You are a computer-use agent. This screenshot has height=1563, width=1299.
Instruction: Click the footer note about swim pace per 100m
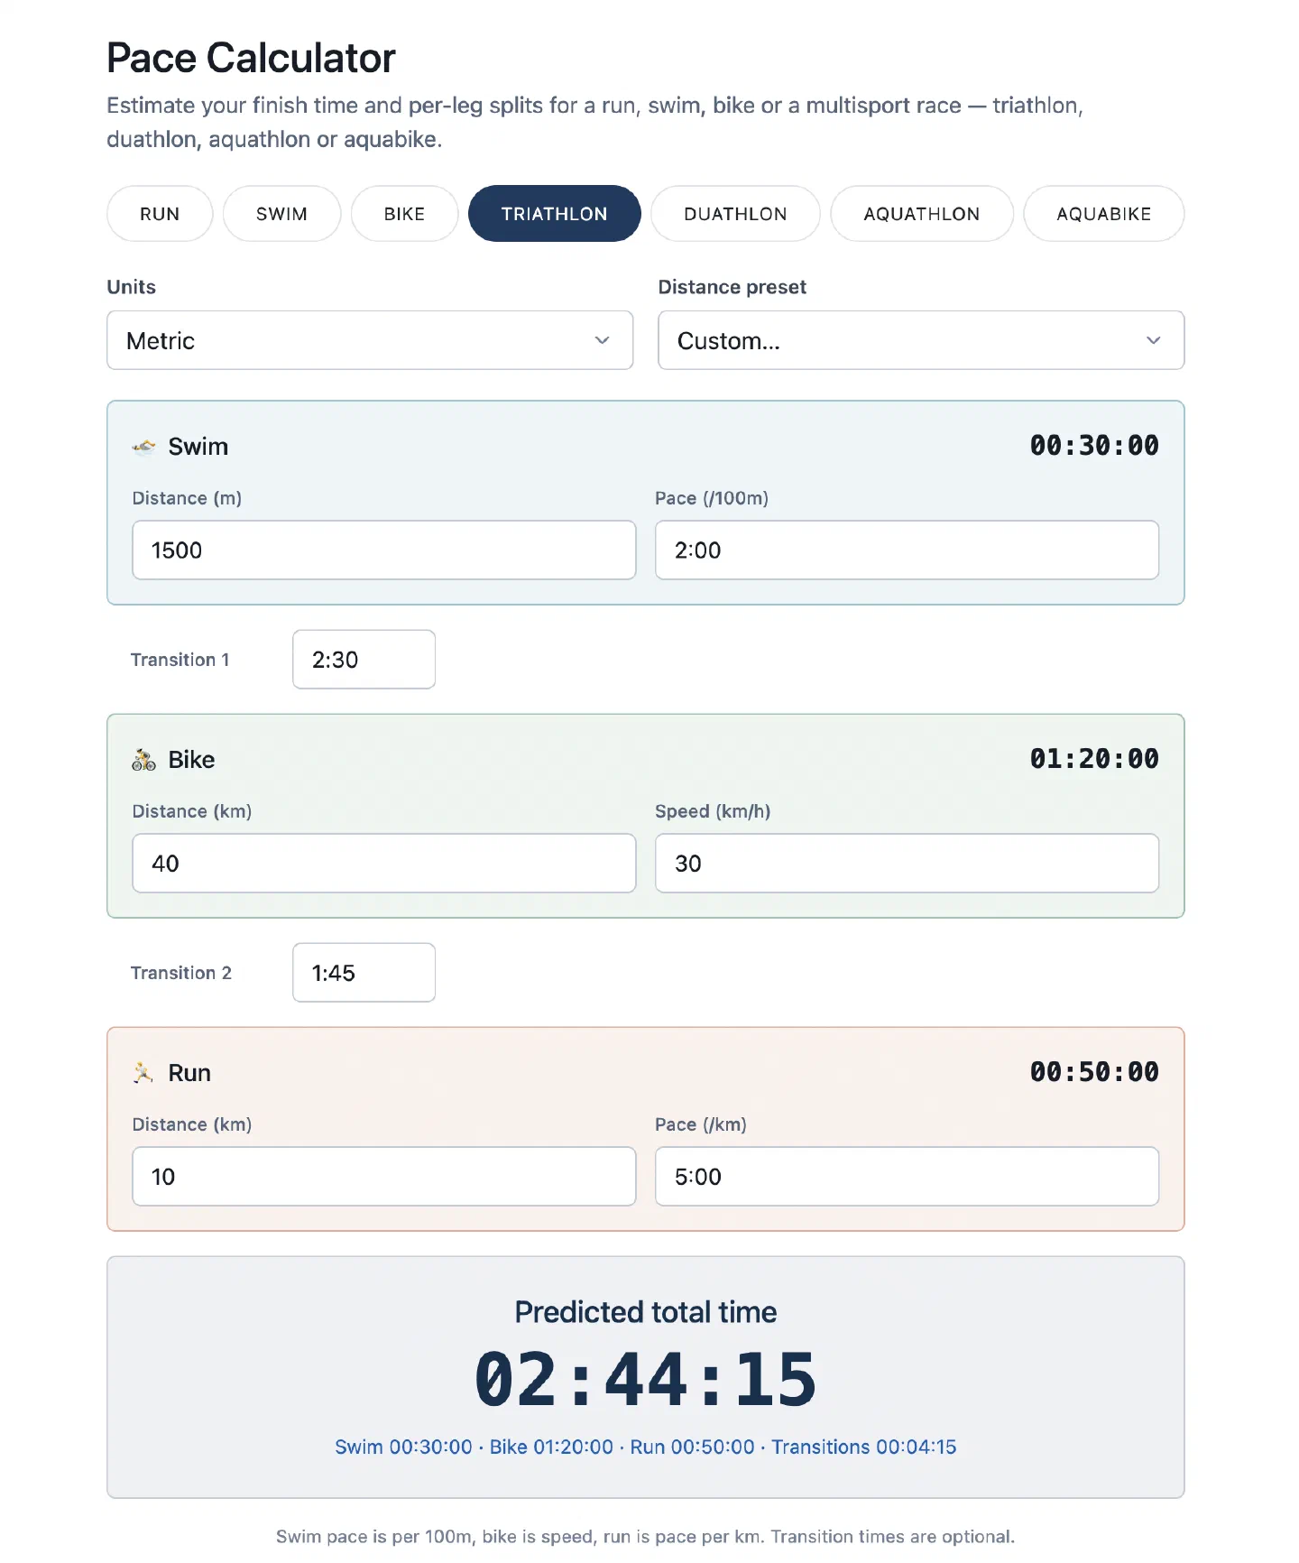646,1537
